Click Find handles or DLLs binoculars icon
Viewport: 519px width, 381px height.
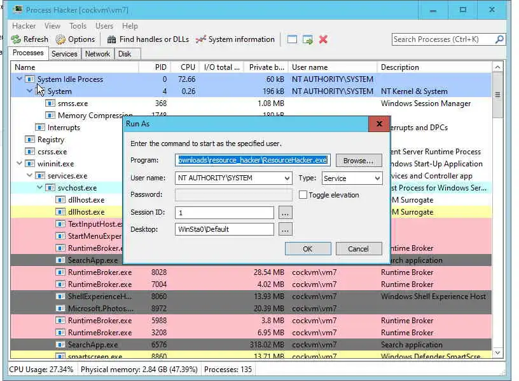[112, 39]
